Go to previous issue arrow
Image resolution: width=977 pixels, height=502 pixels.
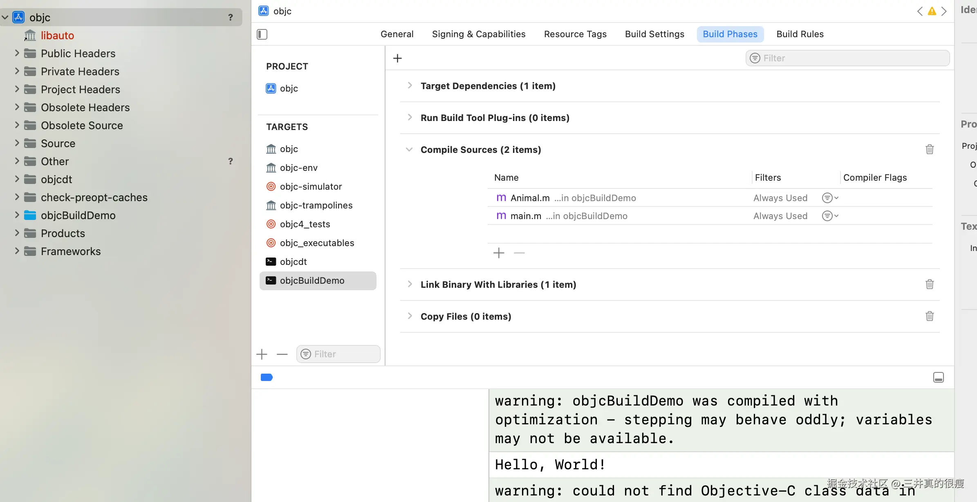pos(920,11)
